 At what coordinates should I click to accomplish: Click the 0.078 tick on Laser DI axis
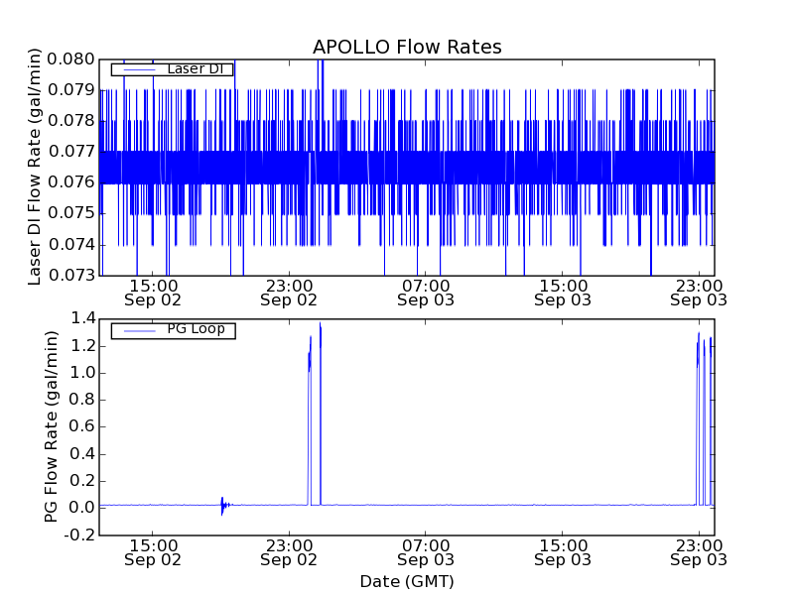70,121
